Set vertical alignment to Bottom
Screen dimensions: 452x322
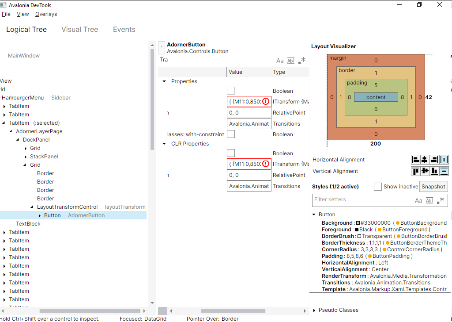point(435,171)
